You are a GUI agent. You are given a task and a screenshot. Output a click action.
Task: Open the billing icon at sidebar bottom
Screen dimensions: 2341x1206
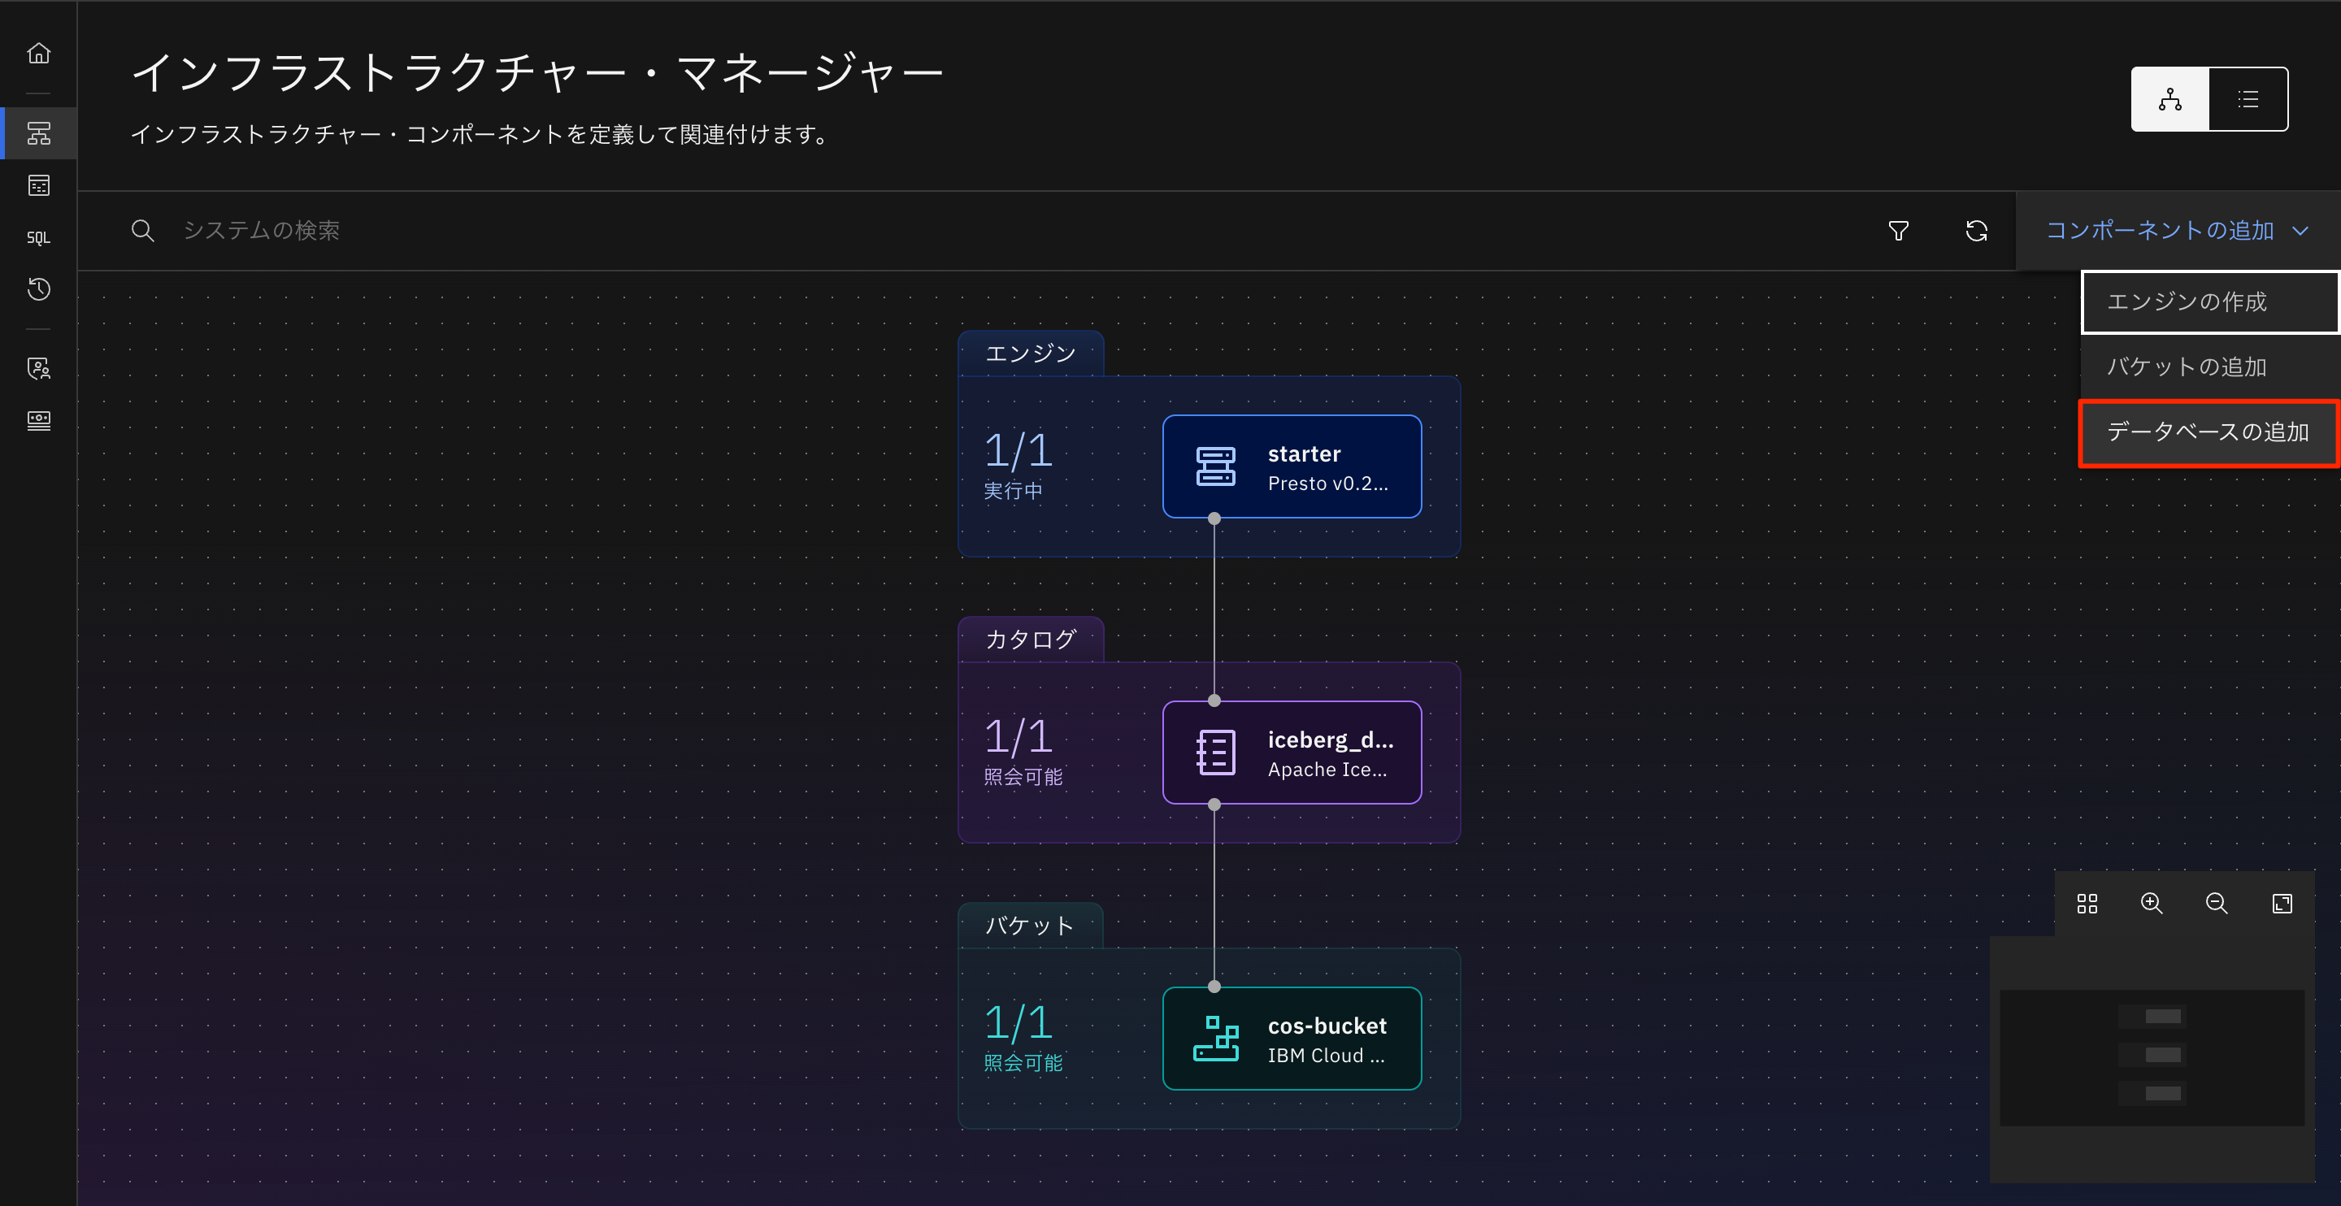[x=38, y=420]
